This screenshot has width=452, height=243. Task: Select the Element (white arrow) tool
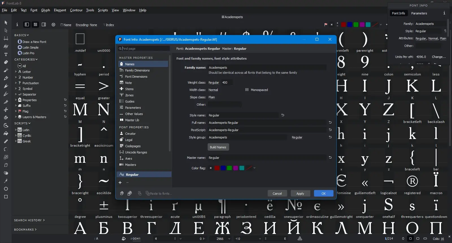click(x=6, y=31)
